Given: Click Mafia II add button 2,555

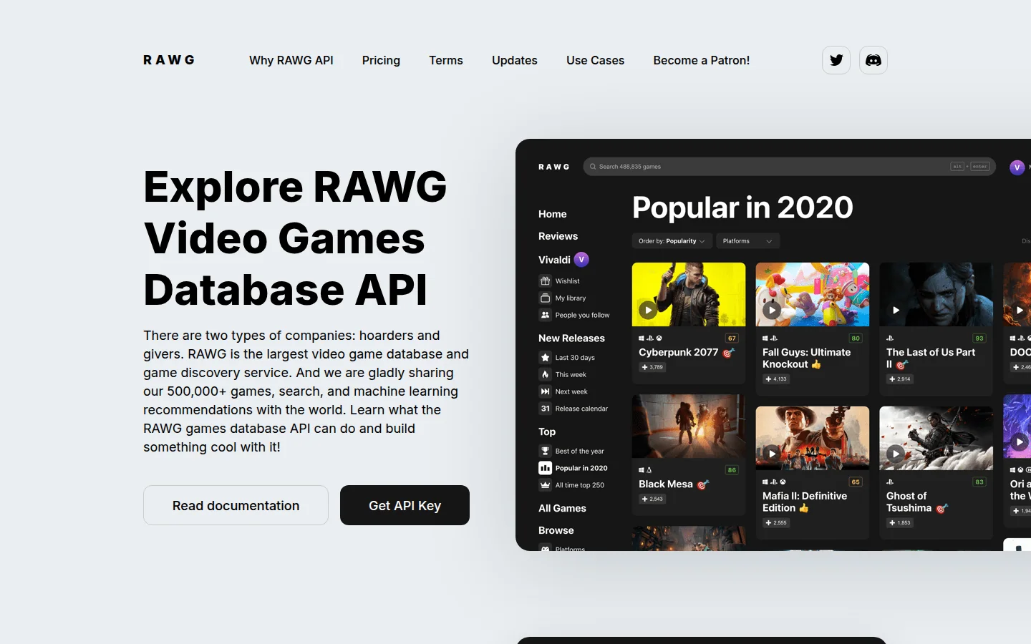Looking at the screenshot, I should 776,523.
